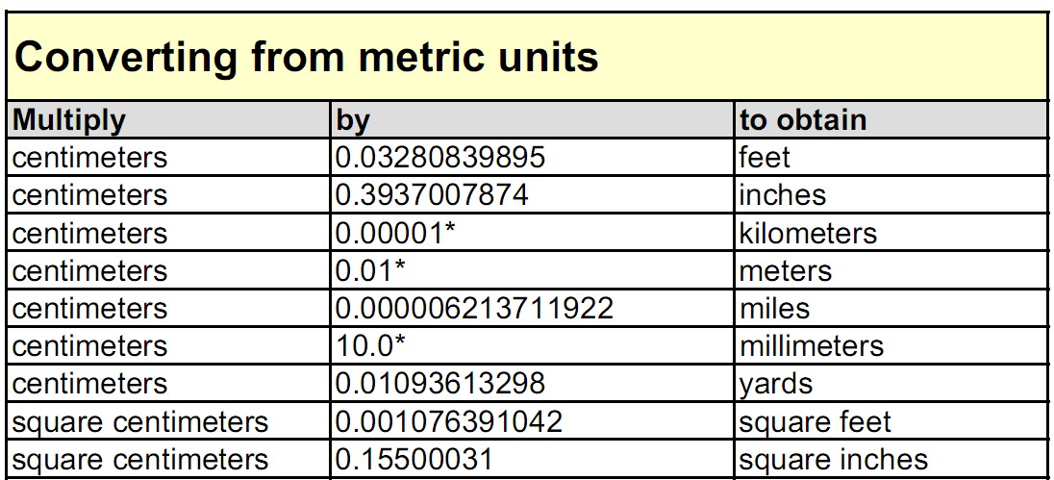Click the 0.3937007874 factor cell
The height and width of the screenshot is (480, 1054).
pos(432,195)
